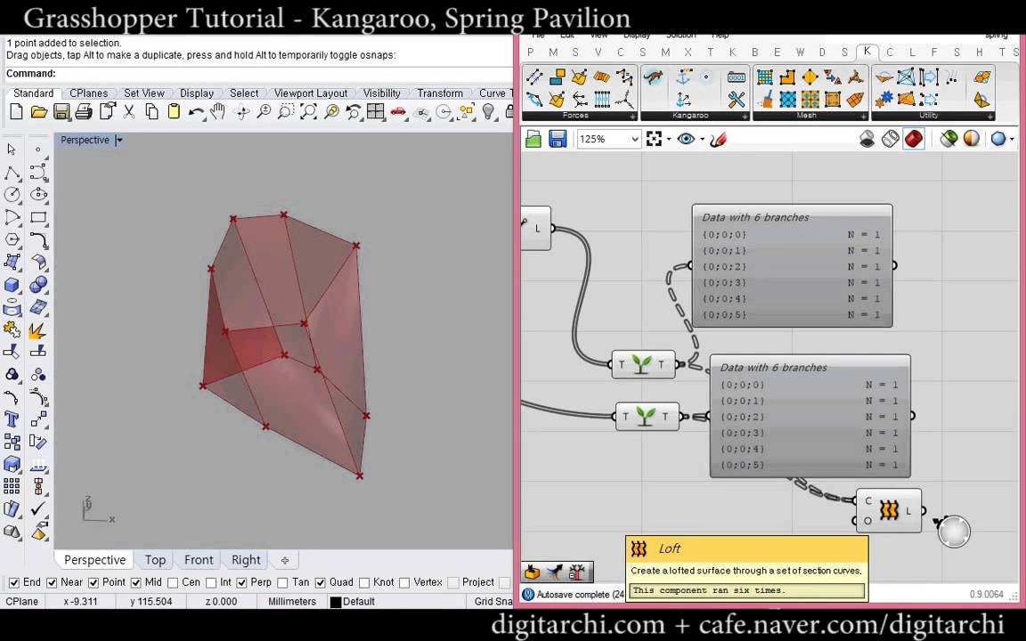1026x641 pixels.
Task: Toggle the End osnap checkbox
Action: point(13,582)
